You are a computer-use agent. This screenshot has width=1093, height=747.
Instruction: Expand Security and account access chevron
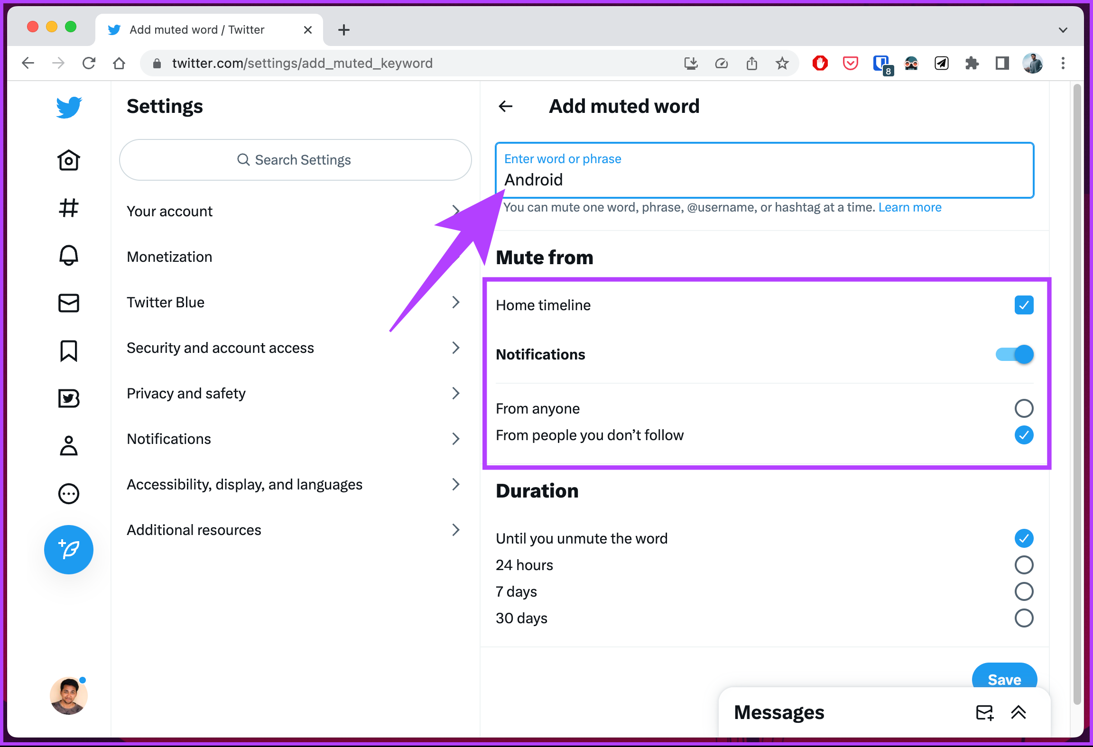tap(456, 348)
